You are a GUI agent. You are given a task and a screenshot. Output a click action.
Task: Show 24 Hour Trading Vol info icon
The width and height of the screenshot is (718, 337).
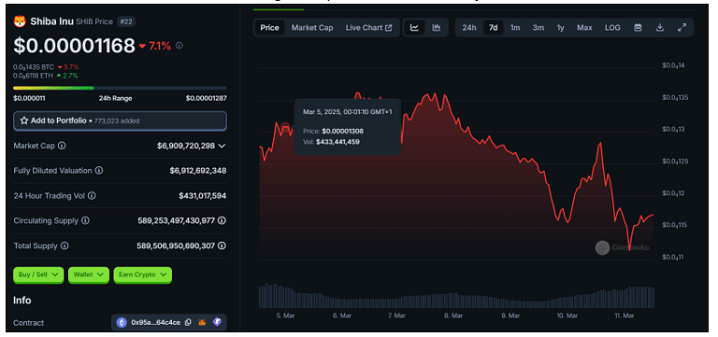pos(92,196)
